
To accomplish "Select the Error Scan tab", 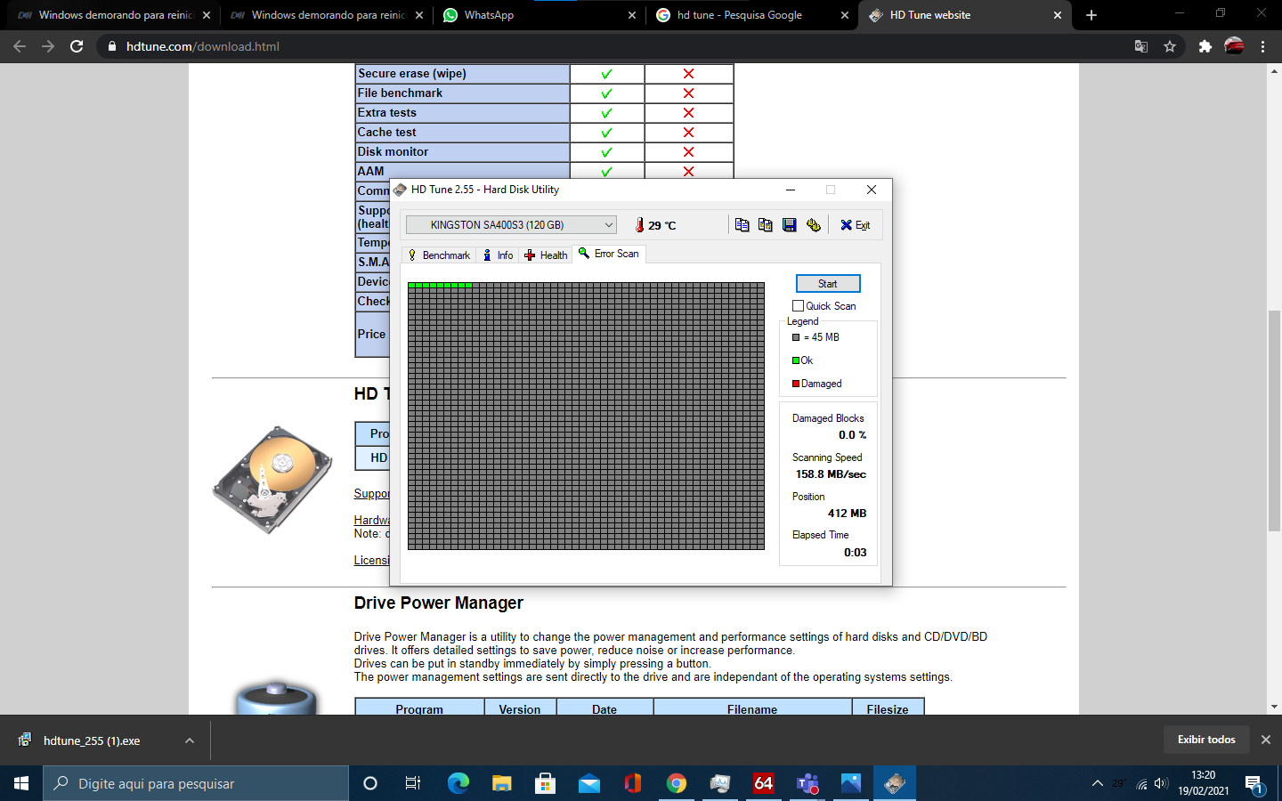I will [x=609, y=254].
